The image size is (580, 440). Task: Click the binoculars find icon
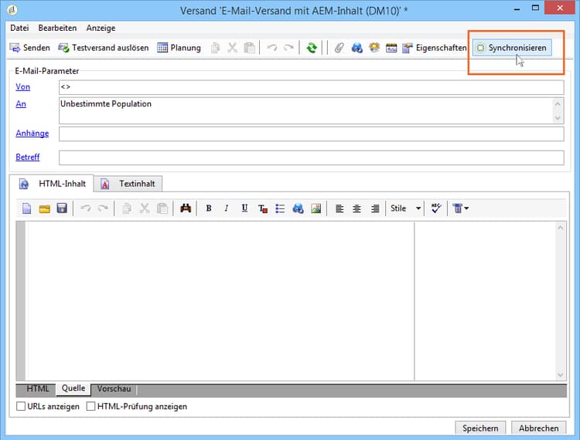(186, 208)
